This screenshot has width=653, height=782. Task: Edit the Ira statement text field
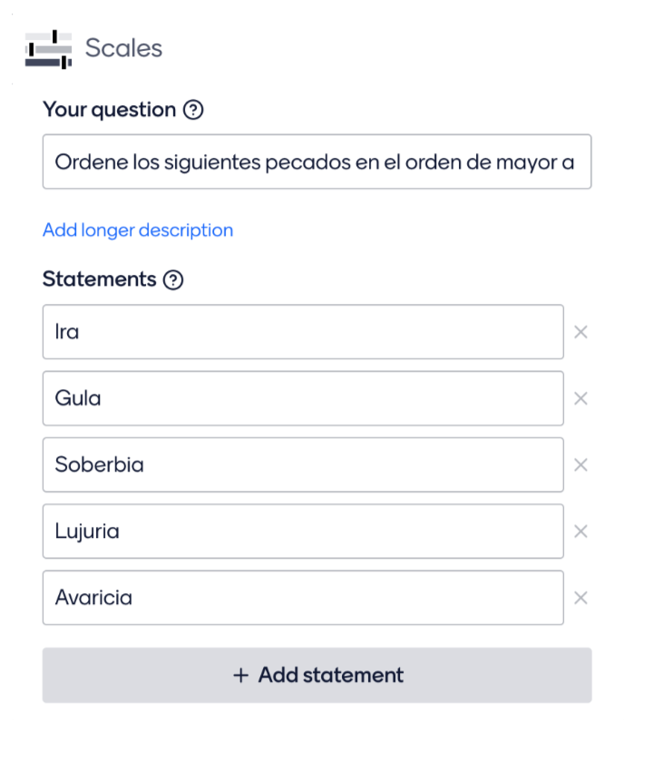pyautogui.click(x=303, y=332)
